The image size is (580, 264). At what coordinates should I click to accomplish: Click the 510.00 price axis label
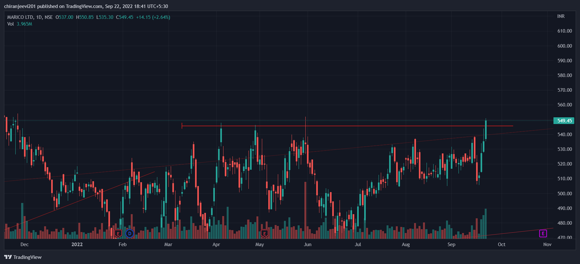coord(565,178)
